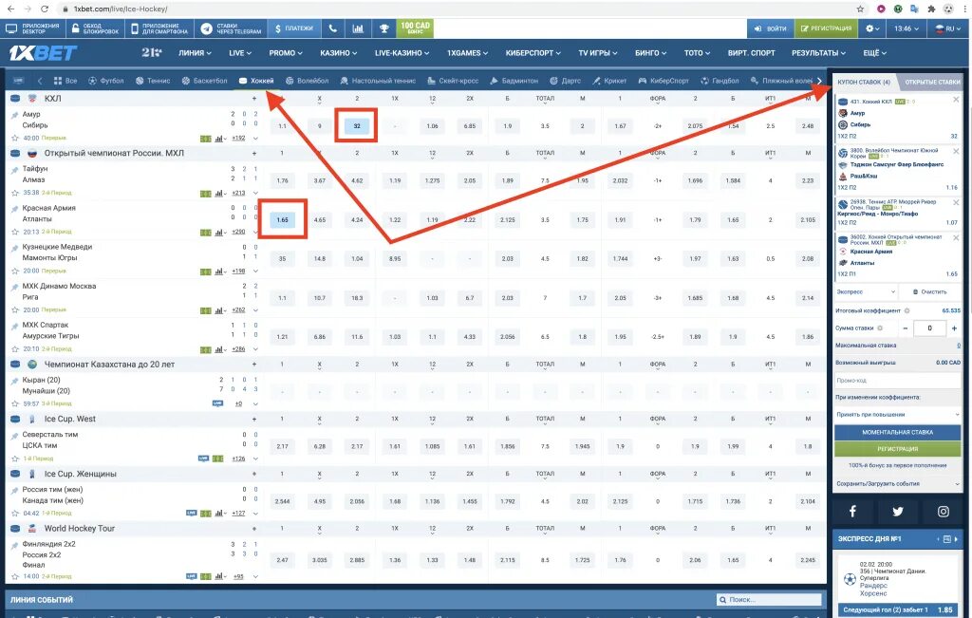The width and height of the screenshot is (972, 618).
Task: Open the block bypass (Обход блокировок) option
Action: click(x=95, y=28)
